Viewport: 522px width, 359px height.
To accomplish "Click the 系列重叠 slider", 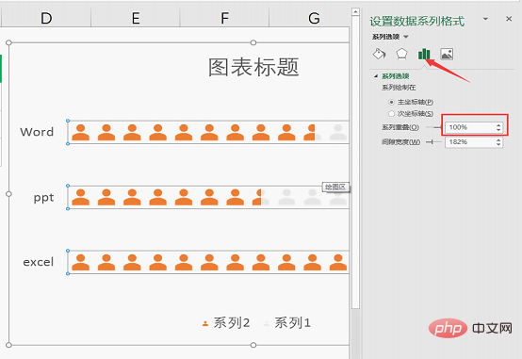I will (434, 127).
